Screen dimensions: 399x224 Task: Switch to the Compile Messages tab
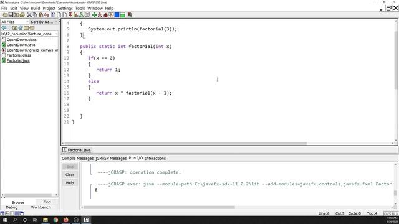pos(77,158)
